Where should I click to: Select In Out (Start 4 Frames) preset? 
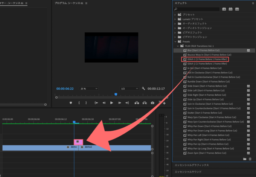click(x=204, y=68)
